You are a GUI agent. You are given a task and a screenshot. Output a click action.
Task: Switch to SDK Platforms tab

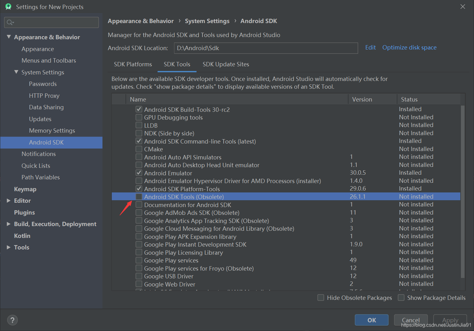(133, 64)
